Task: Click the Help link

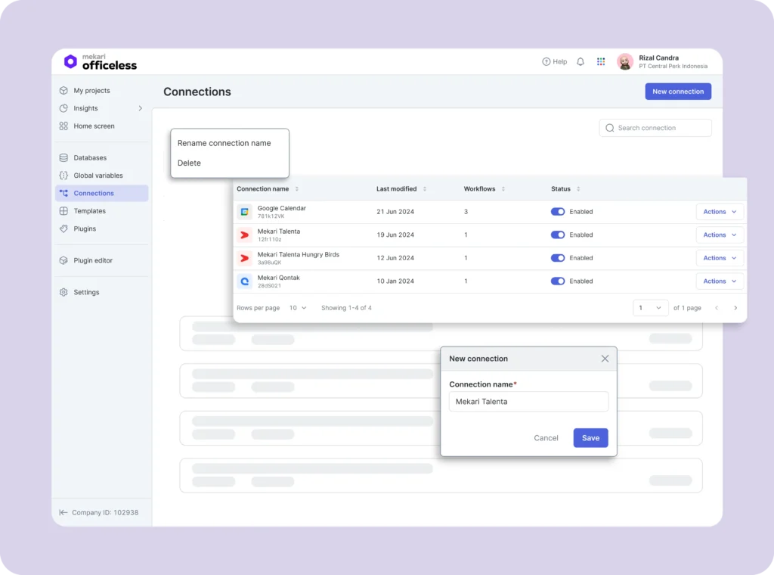Action: [554, 62]
